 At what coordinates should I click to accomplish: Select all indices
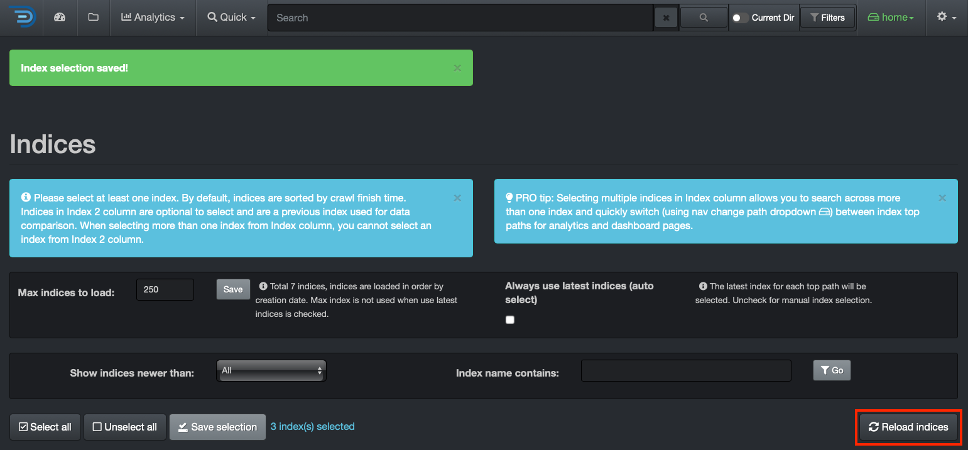pos(45,427)
